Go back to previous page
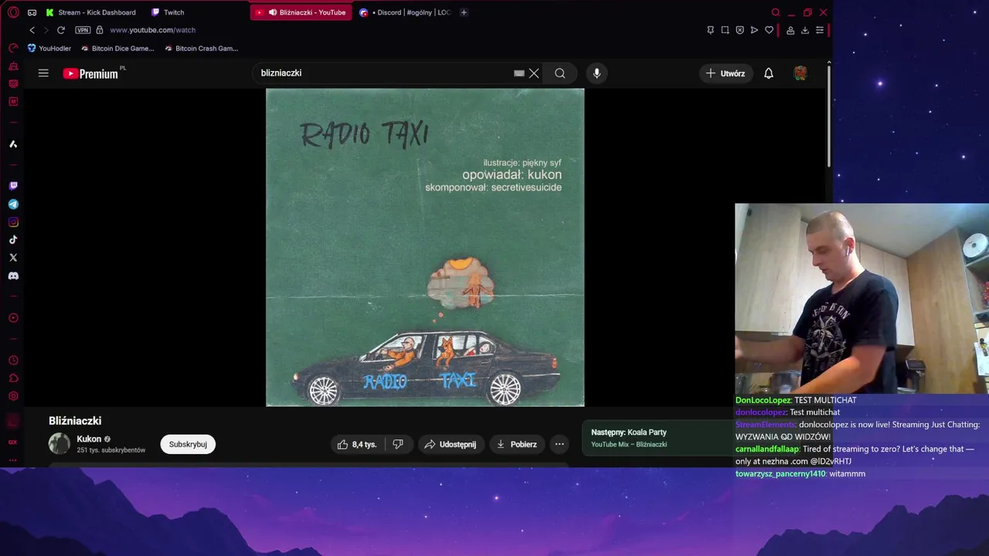 click(x=32, y=30)
